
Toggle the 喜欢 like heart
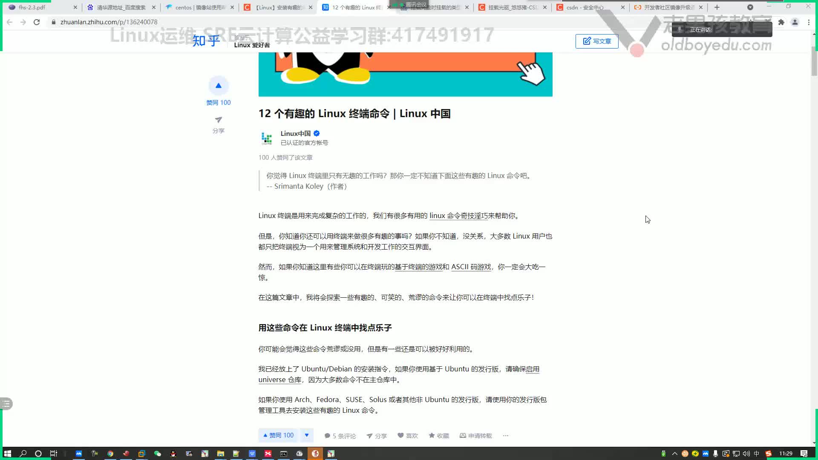408,436
